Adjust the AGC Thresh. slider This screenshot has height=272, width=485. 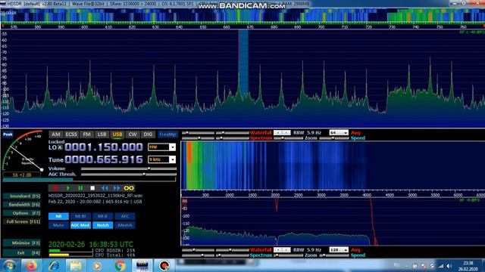(129, 175)
